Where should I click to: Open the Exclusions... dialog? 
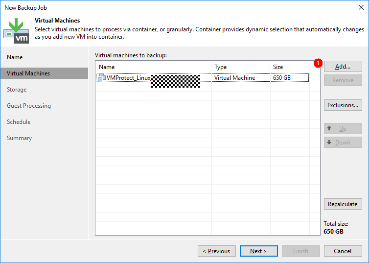coord(343,105)
